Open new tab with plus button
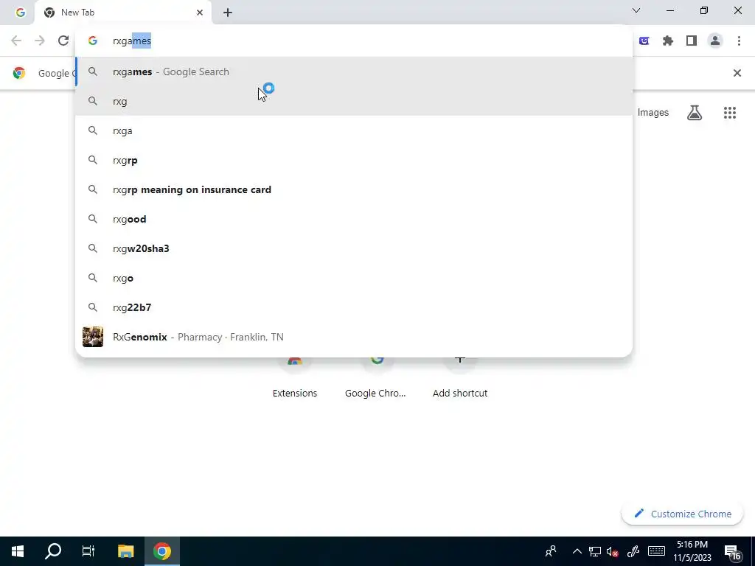This screenshot has height=566, width=755. (x=228, y=13)
